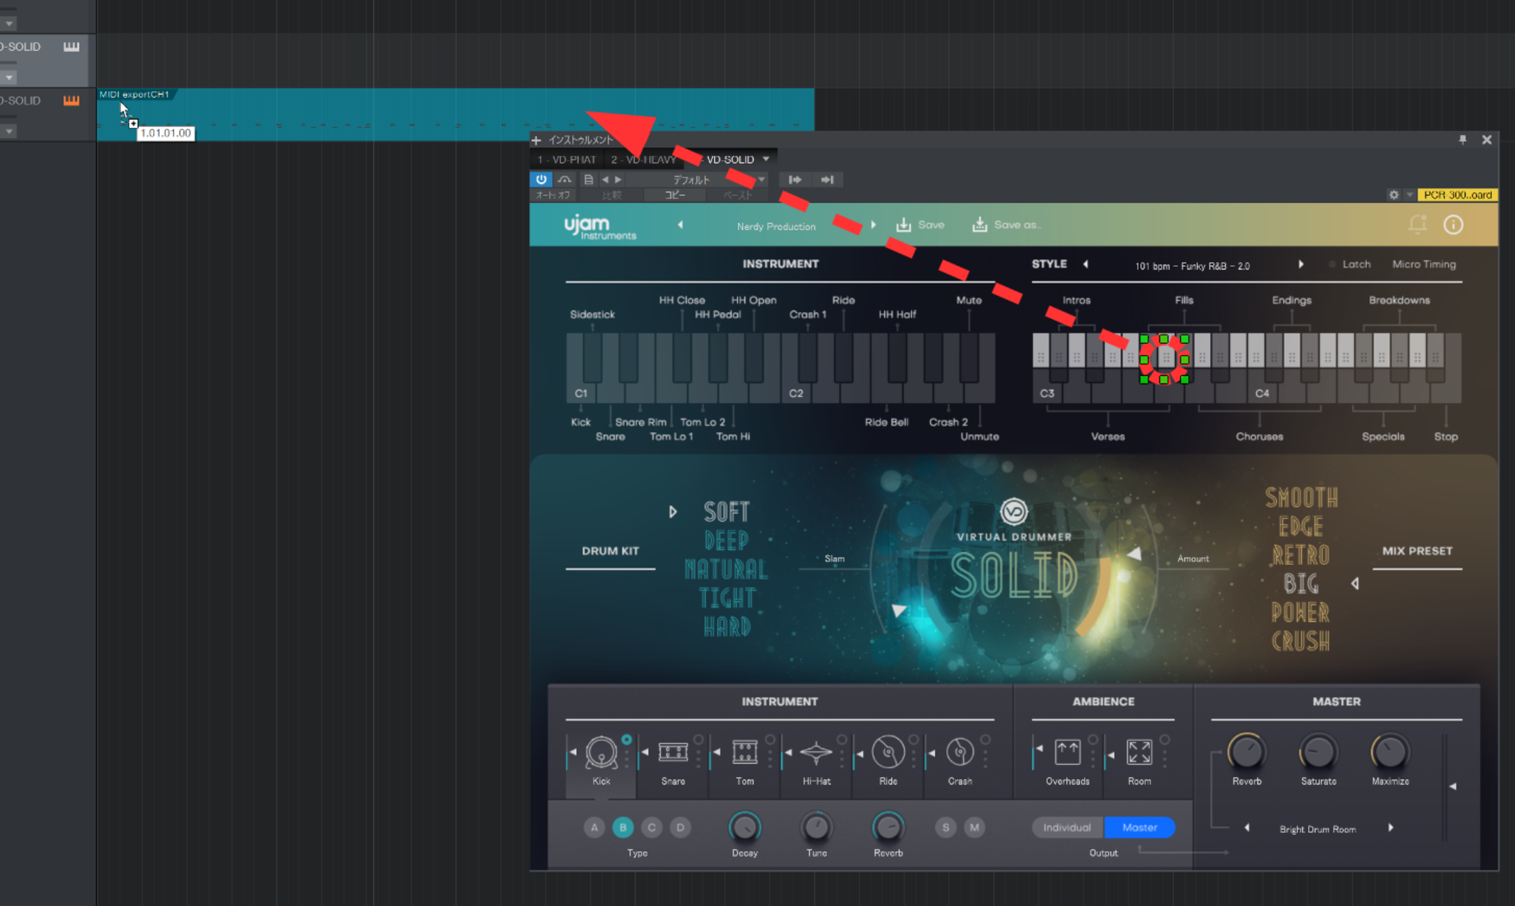Click the Save as preset icon
Screen dimensions: 1515x906
click(x=979, y=224)
